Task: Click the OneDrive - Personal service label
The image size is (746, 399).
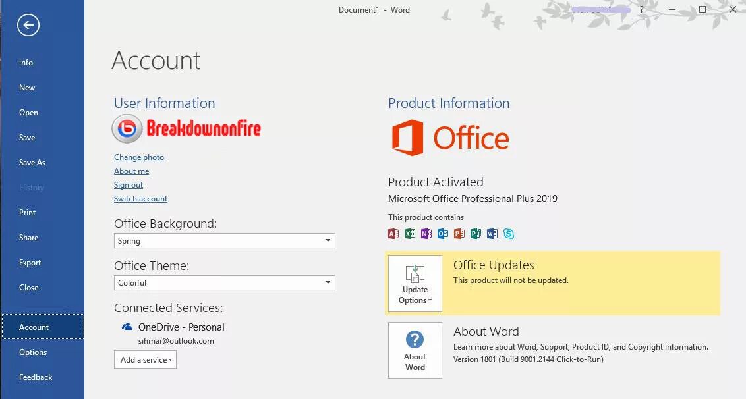Action: (x=181, y=327)
